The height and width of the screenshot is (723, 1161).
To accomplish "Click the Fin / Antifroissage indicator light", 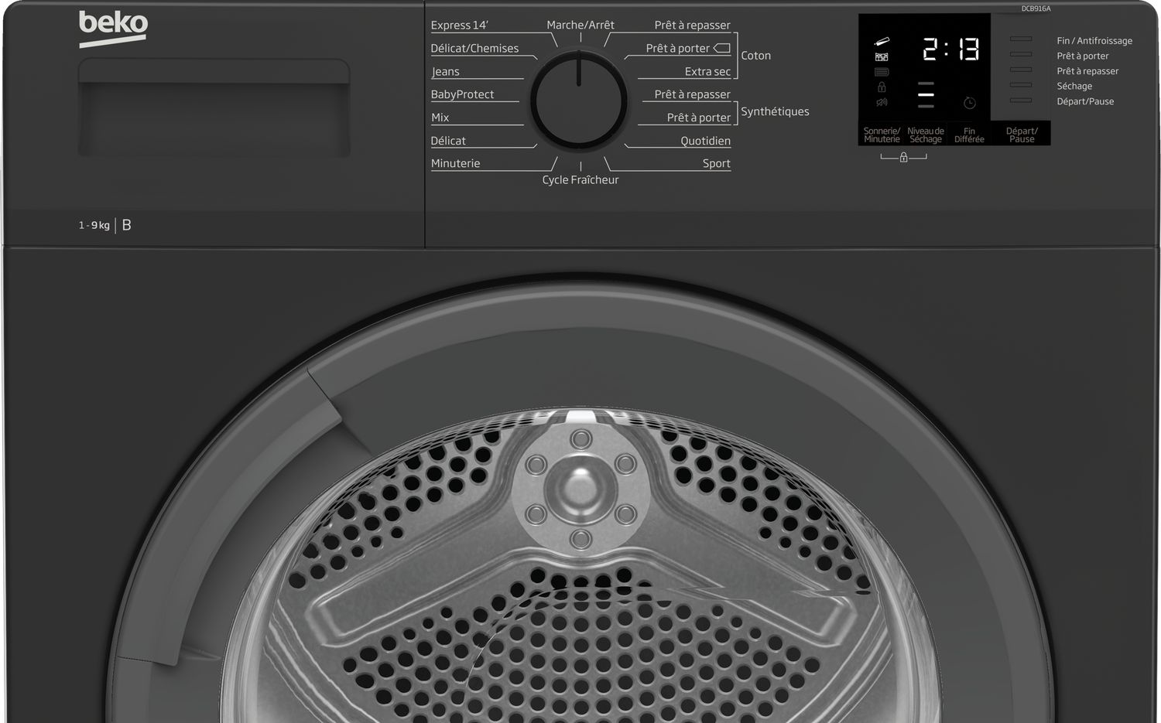I will click(1021, 39).
